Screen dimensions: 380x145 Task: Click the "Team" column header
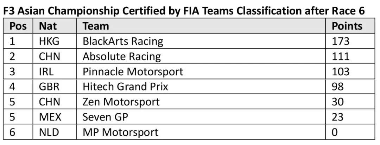[x=96, y=26]
